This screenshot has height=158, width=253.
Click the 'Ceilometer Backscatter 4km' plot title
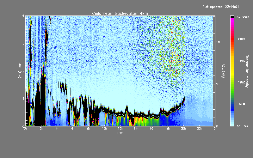coord(120,13)
